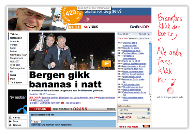Expand the 'Hele Velg fylke' dropdown
The image size is (194, 134).
(134, 114)
